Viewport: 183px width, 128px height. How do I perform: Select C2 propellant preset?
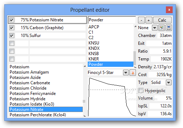tap(111, 38)
